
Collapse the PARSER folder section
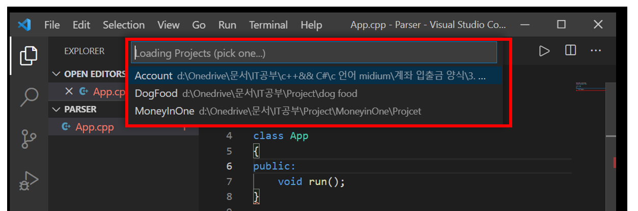tap(56, 109)
